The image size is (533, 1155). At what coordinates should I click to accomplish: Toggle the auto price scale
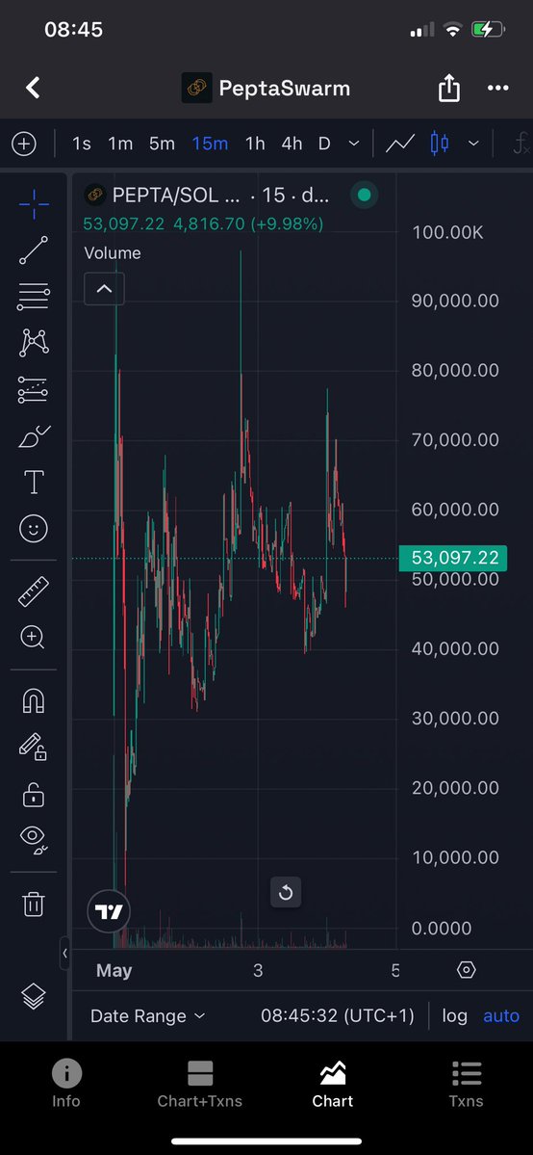(501, 1016)
